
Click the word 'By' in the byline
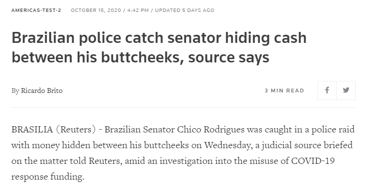click(15, 91)
